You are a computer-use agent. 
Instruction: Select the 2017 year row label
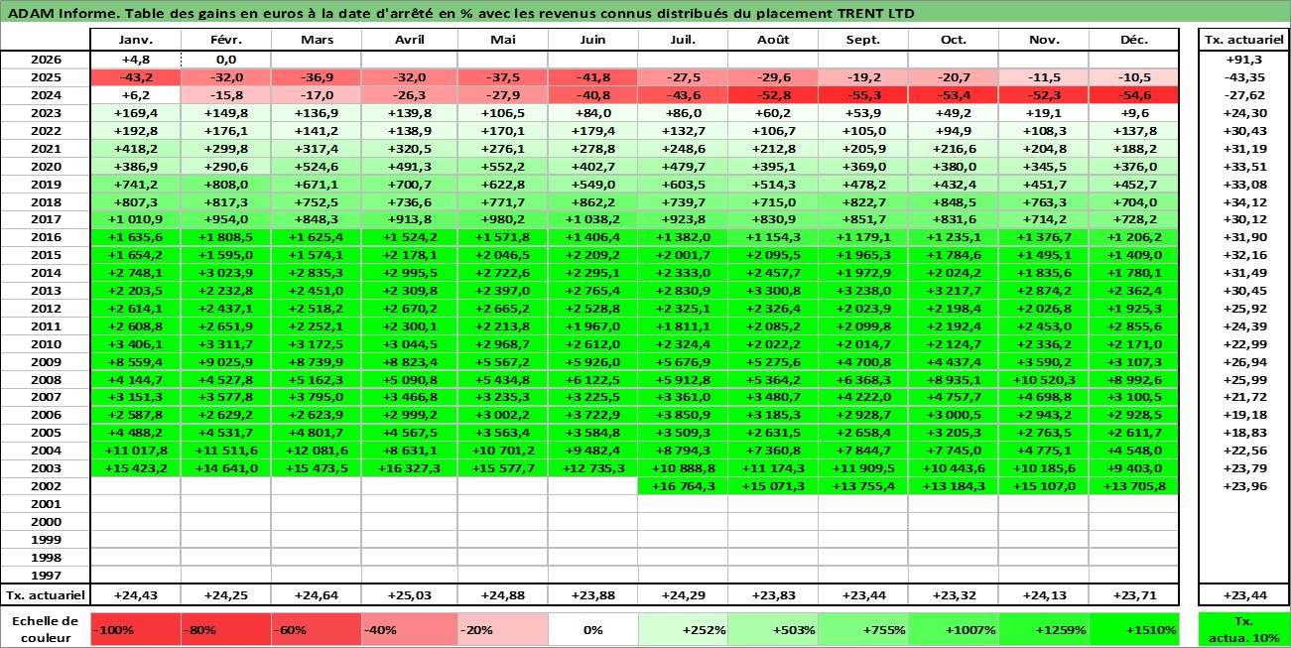45,219
